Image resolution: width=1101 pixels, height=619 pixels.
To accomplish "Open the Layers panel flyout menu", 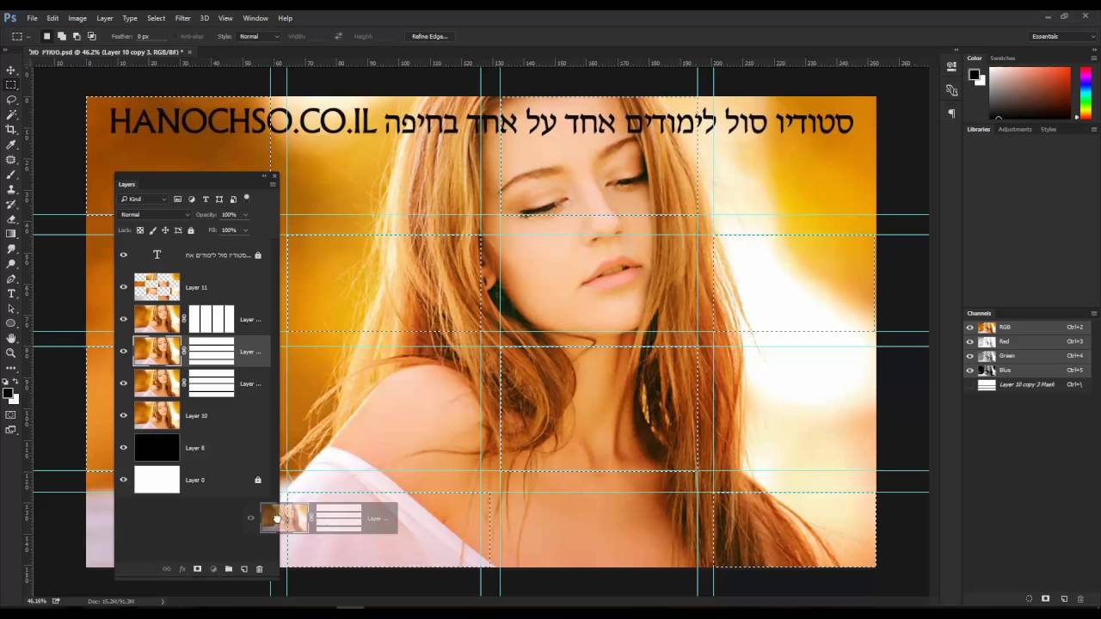I will coord(273,184).
